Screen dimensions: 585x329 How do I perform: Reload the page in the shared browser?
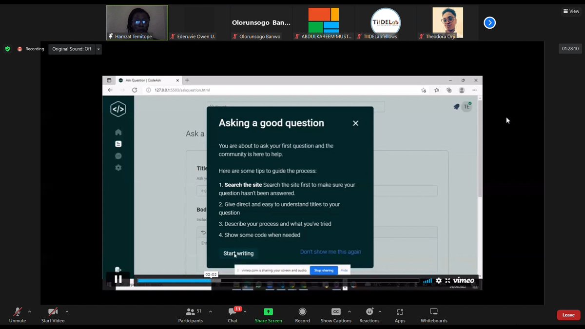(x=135, y=90)
